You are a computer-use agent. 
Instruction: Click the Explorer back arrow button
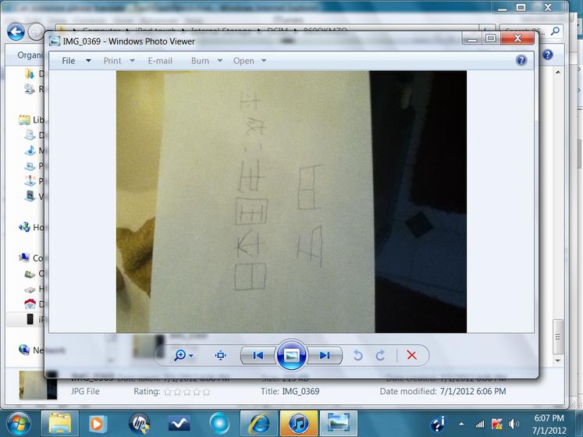(x=16, y=32)
